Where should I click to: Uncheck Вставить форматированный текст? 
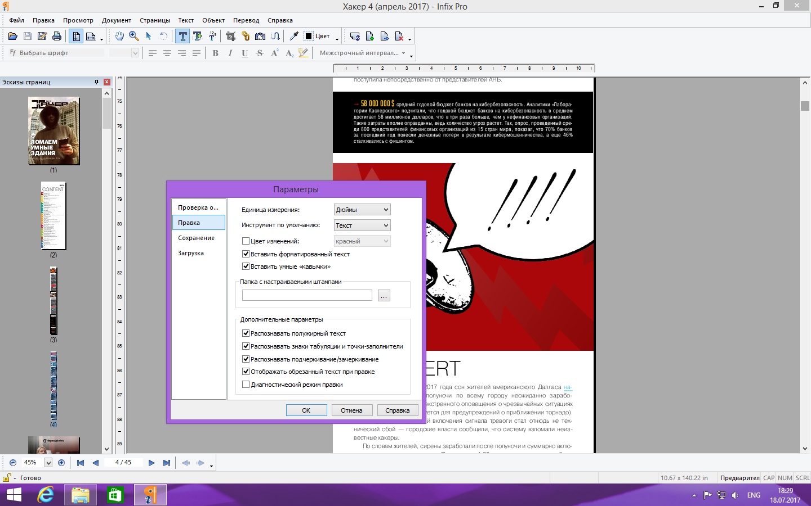246,254
